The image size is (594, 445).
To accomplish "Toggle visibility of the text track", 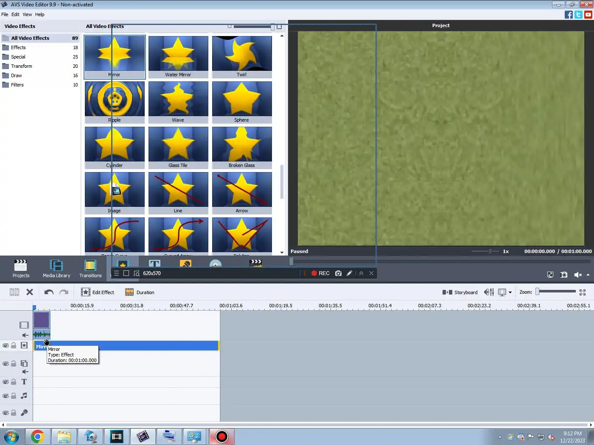I will (6, 382).
